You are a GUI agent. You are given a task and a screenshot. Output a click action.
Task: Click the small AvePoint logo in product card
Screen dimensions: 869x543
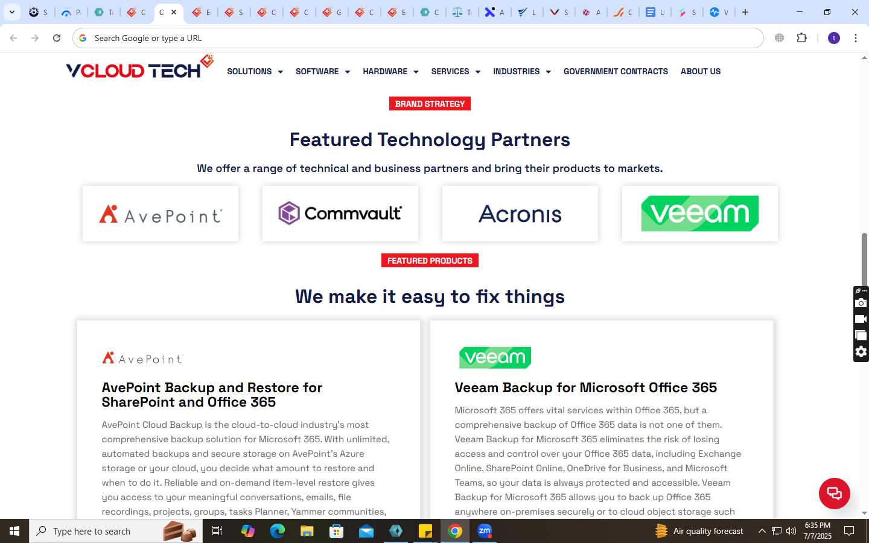coord(142,358)
